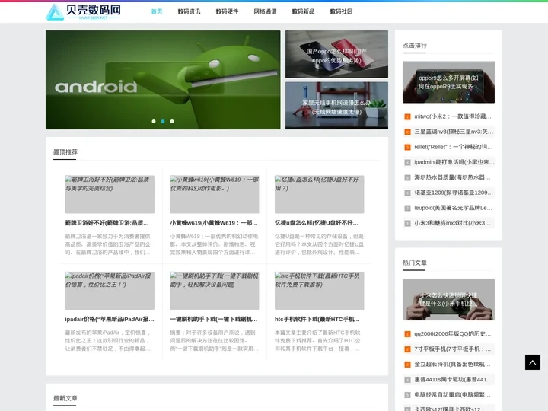548x411 pixels.
Task: Open the rellet("Rellet" ranking link
Action: [454, 147]
